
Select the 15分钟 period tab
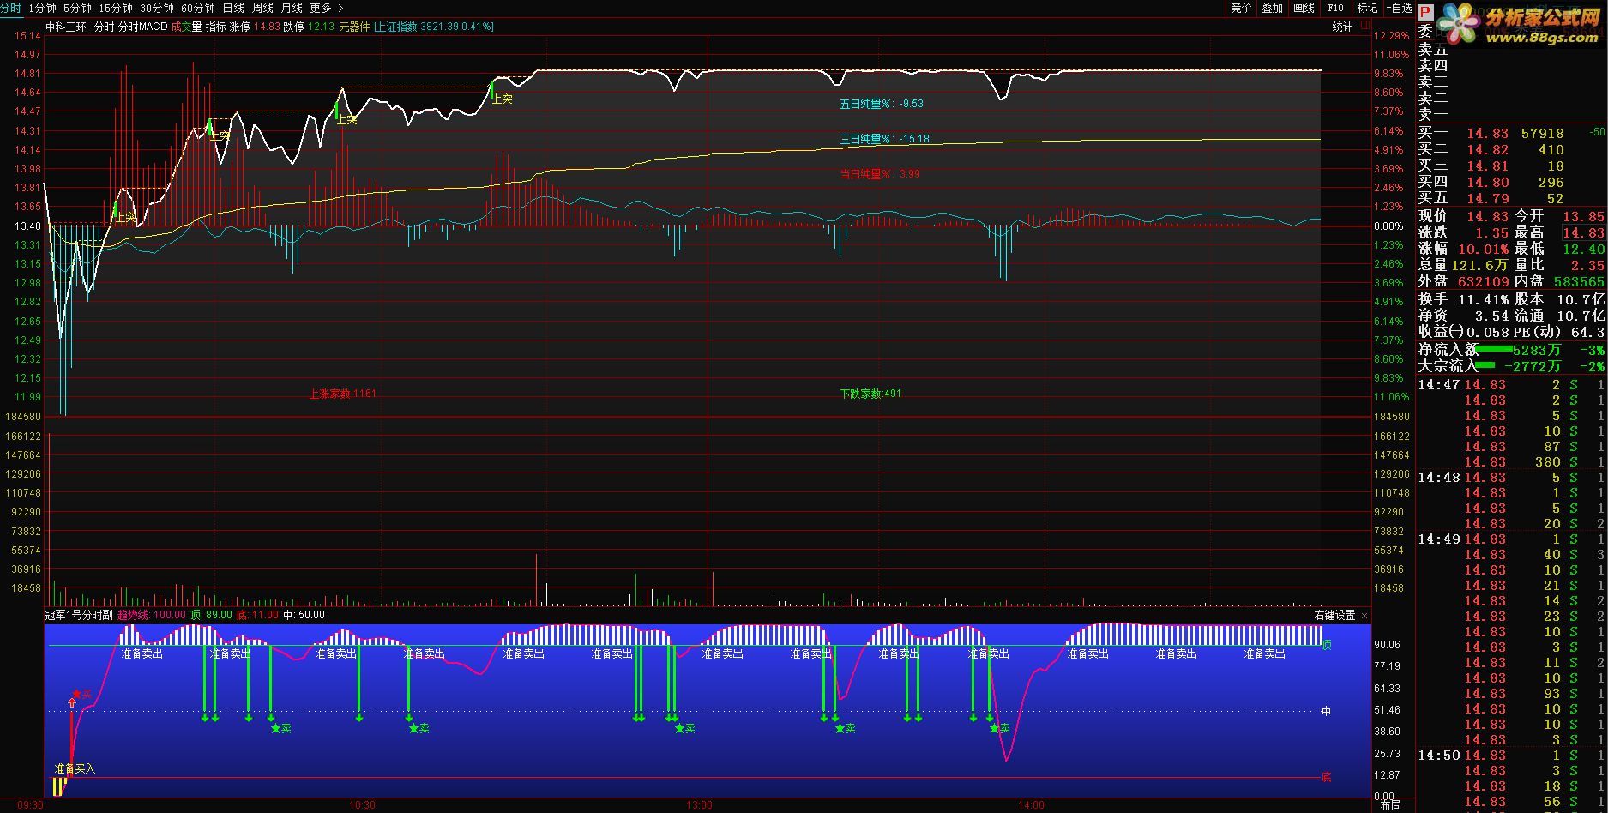(116, 8)
